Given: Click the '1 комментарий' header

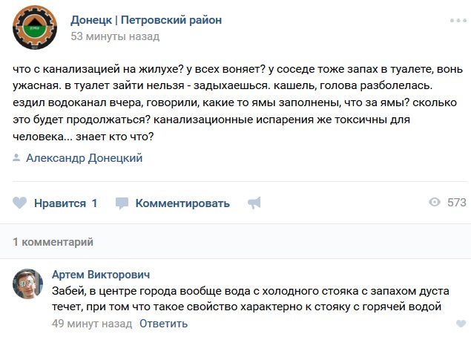Looking at the screenshot, I should click(53, 242).
